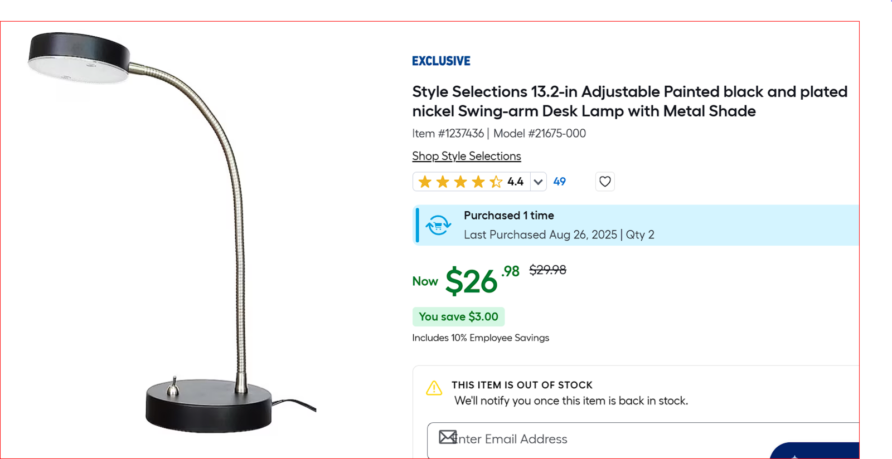Open the Shop Style Selections link
Viewport: 892px width, 459px height.
click(x=466, y=156)
